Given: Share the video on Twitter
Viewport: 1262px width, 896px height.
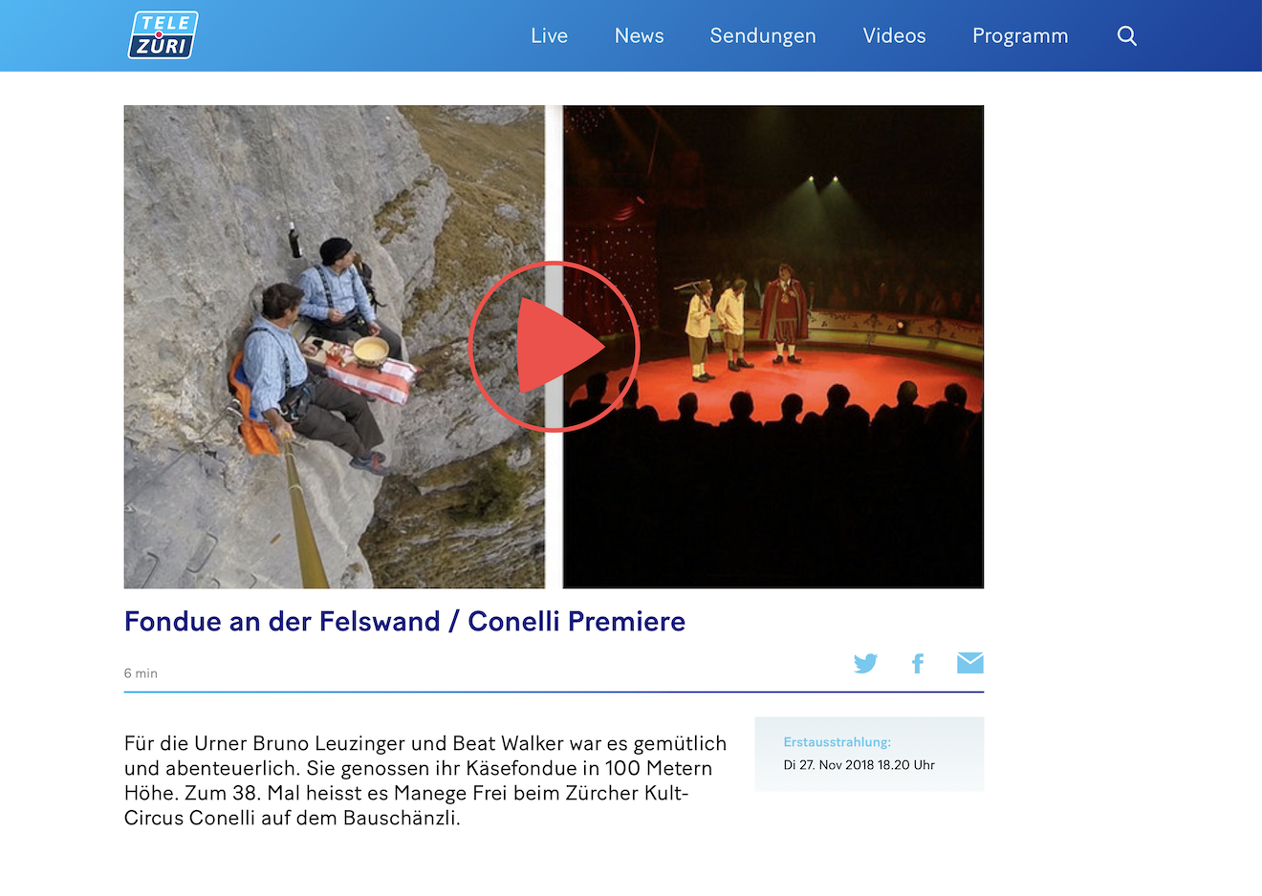Looking at the screenshot, I should pos(865,663).
